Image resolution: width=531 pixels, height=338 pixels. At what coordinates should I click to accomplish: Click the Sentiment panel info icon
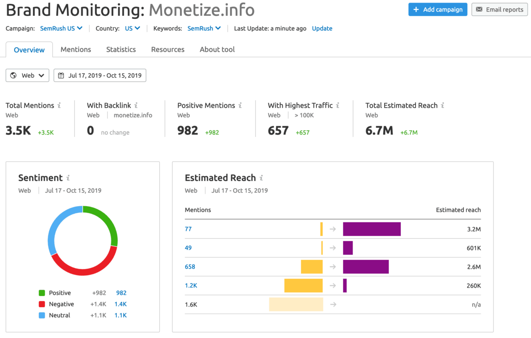pyautogui.click(x=68, y=178)
